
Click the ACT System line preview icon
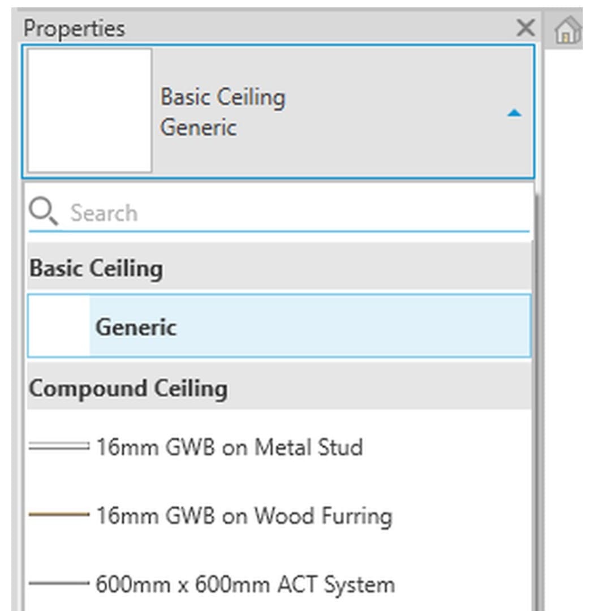click(59, 583)
